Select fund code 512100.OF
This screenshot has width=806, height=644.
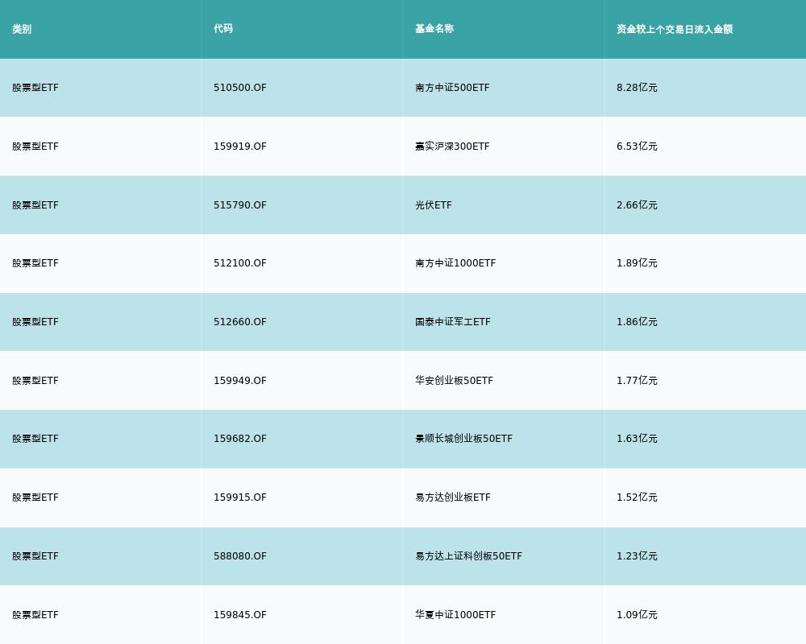[240, 263]
